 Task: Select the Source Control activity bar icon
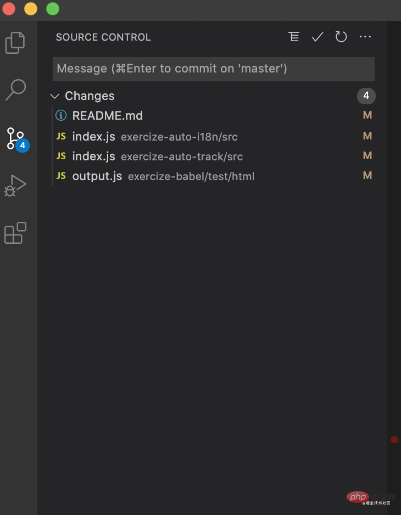[x=15, y=138]
